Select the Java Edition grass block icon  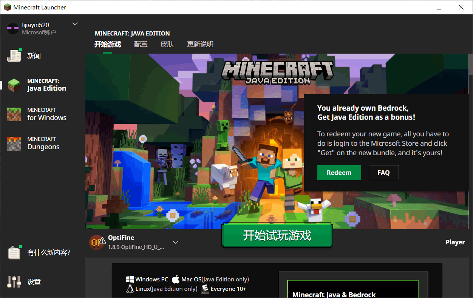(x=14, y=85)
